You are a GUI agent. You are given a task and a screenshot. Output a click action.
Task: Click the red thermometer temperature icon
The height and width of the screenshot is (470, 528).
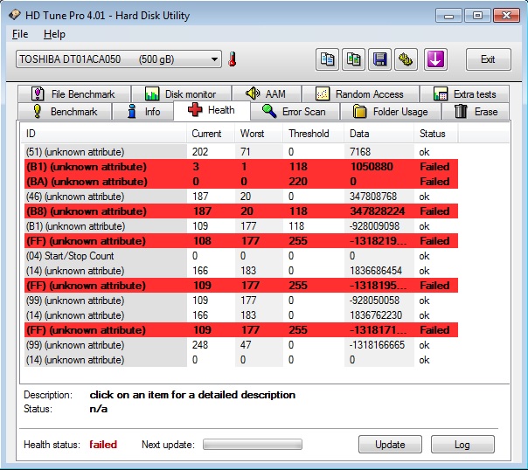(232, 59)
